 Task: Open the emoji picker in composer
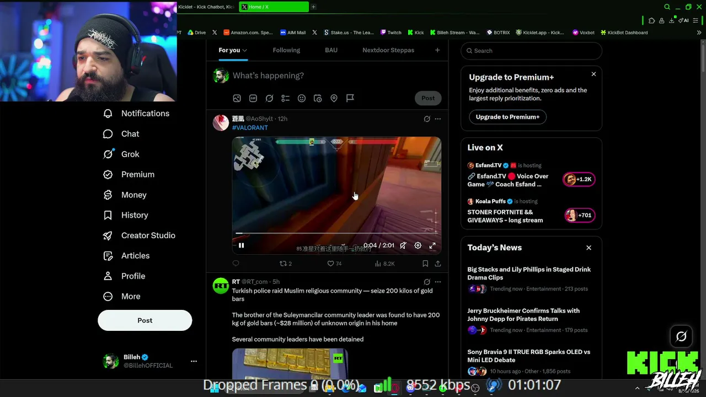pyautogui.click(x=302, y=98)
